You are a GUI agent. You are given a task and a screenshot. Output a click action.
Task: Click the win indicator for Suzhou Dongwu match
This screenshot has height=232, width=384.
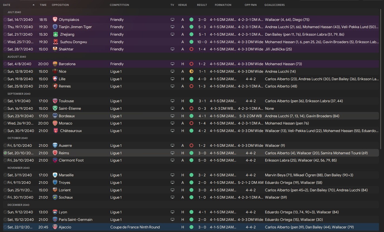pyautogui.click(x=191, y=42)
